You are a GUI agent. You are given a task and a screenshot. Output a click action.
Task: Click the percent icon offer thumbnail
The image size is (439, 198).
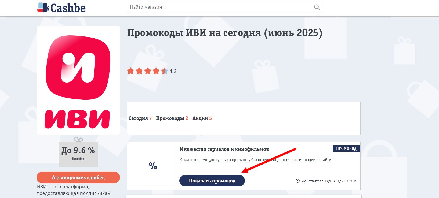pyautogui.click(x=153, y=166)
